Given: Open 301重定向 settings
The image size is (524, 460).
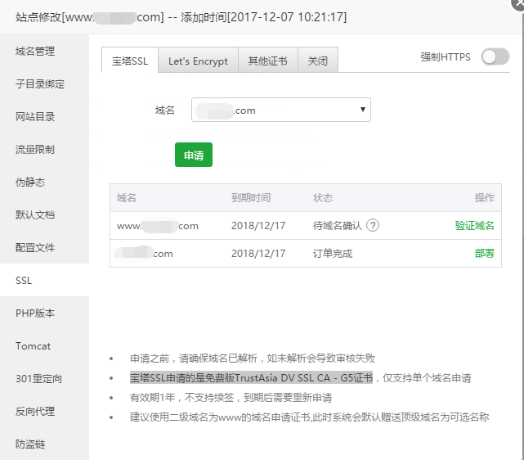Looking at the screenshot, I should 44,379.
